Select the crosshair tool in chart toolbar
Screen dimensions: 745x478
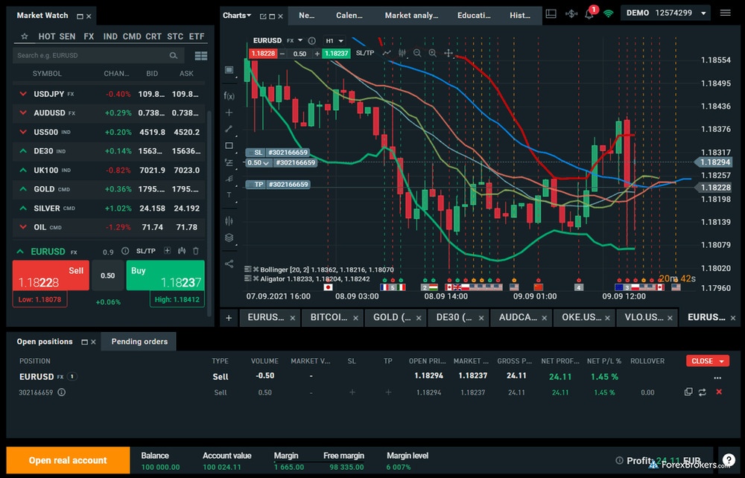coord(448,54)
